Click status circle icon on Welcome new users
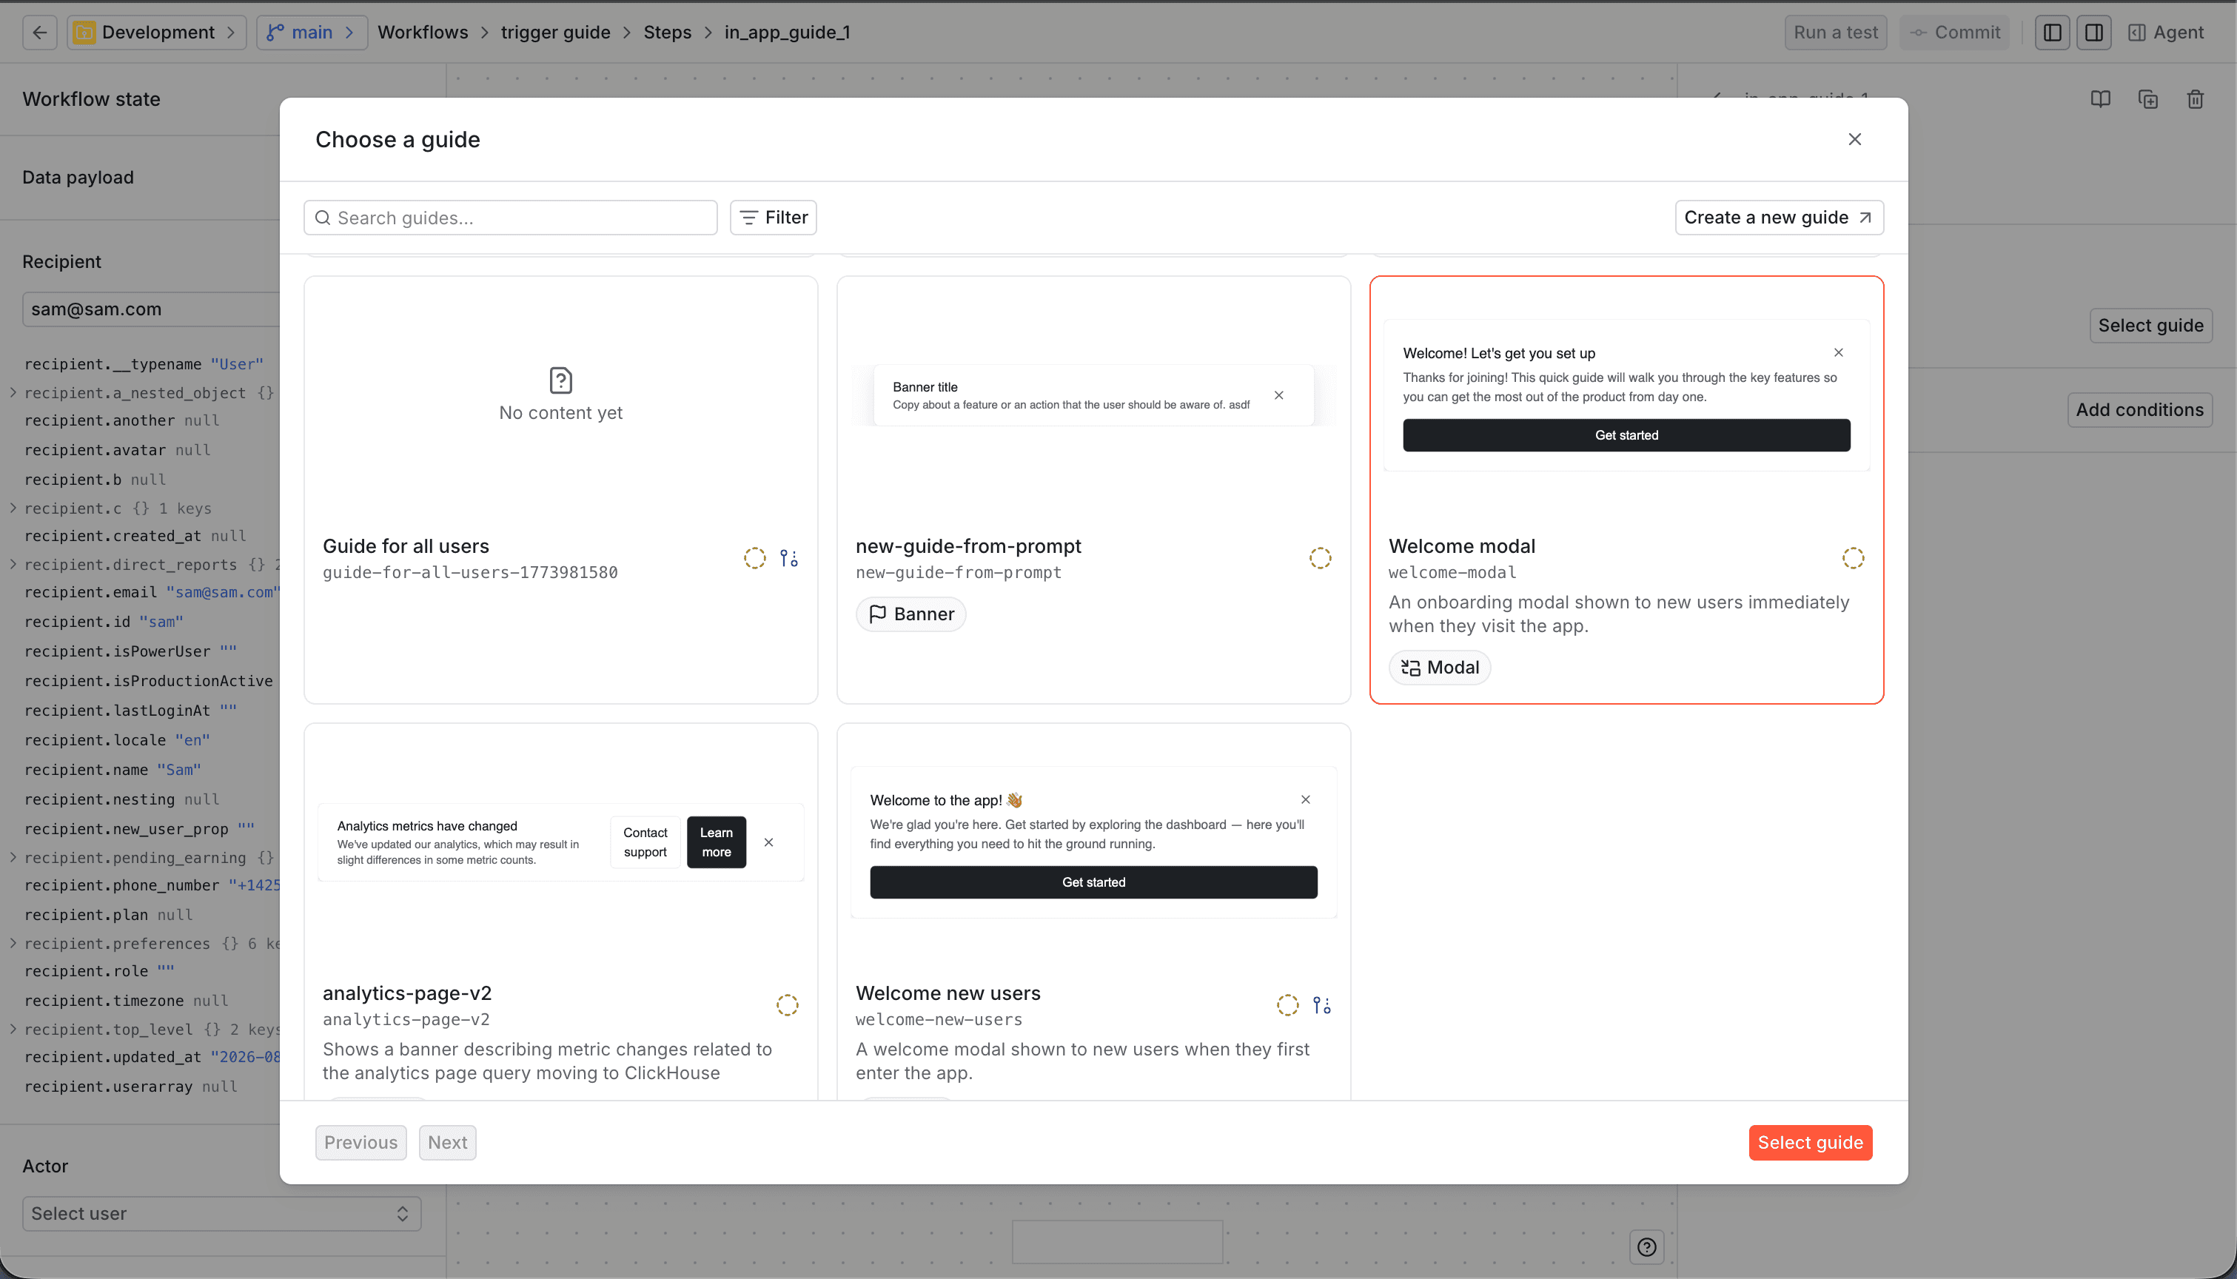The width and height of the screenshot is (2237, 1279). 1287,1005
